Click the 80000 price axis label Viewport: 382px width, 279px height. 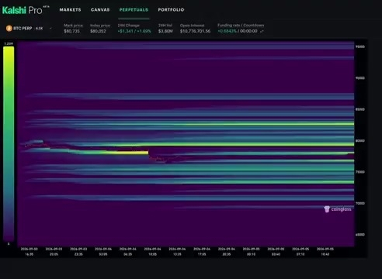(x=360, y=141)
